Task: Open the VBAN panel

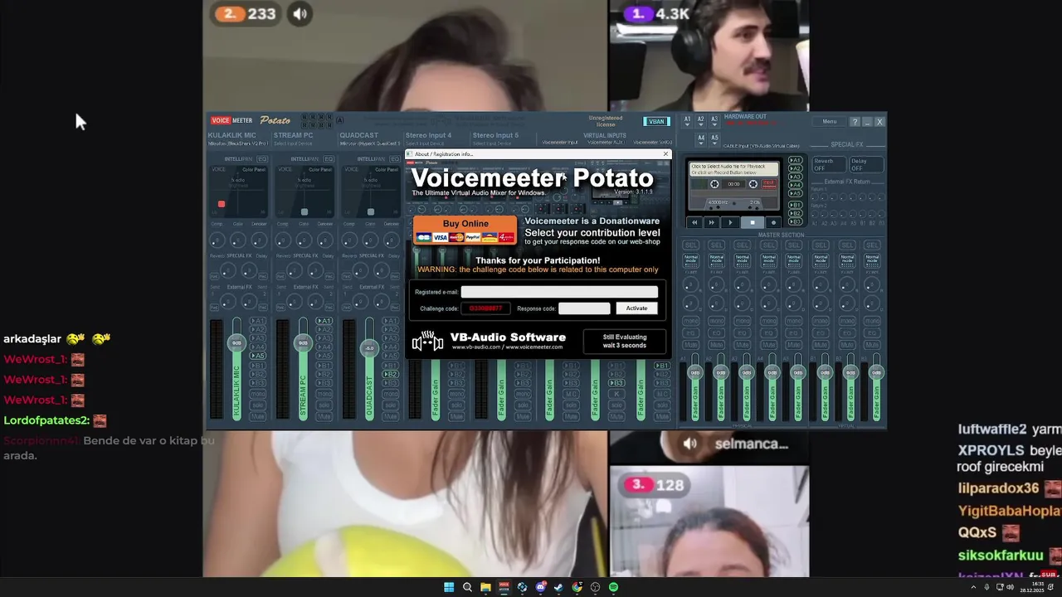Action: click(x=656, y=121)
